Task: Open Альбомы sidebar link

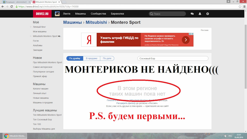Action: point(38,45)
